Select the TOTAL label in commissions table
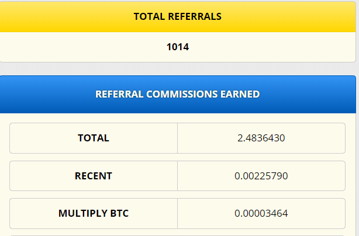This screenshot has height=236, width=359. point(94,138)
